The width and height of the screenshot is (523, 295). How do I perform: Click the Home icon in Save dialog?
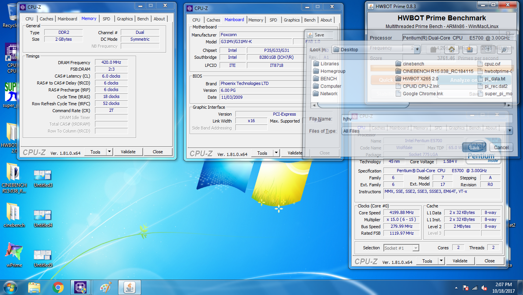[451, 50]
